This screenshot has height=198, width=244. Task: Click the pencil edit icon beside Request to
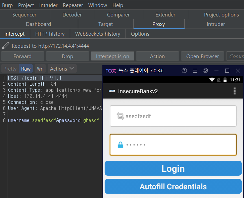[x=5, y=46]
